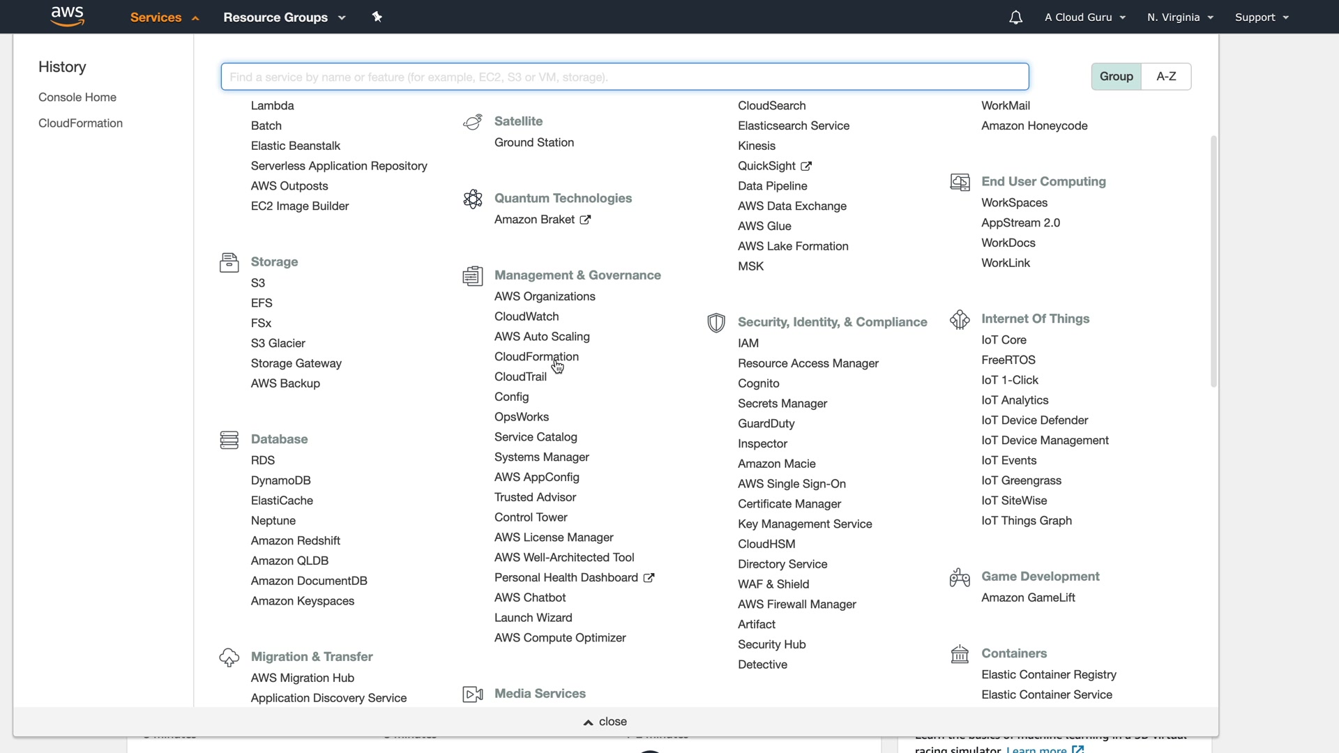Viewport: 1339px width, 753px height.
Task: Click the close bar at the bottom
Action: point(605,722)
